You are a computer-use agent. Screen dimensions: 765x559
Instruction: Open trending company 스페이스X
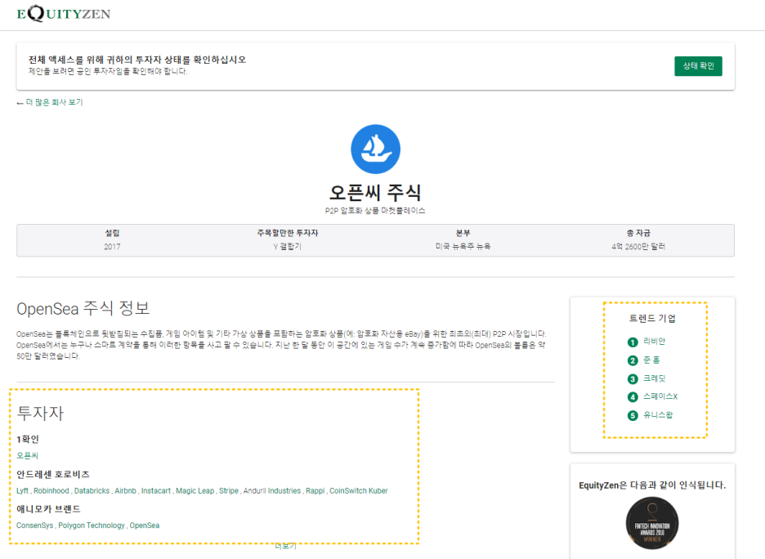point(660,396)
